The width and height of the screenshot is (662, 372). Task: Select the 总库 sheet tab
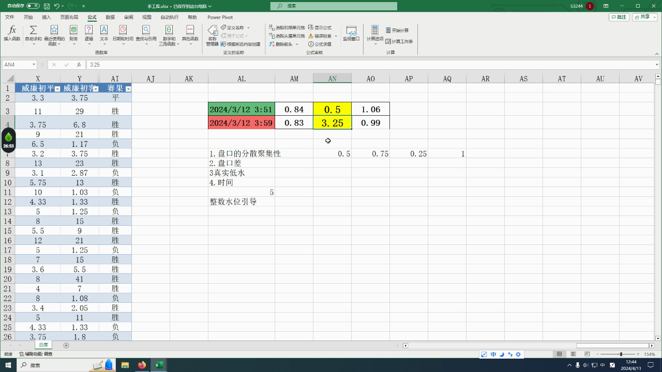click(43, 345)
